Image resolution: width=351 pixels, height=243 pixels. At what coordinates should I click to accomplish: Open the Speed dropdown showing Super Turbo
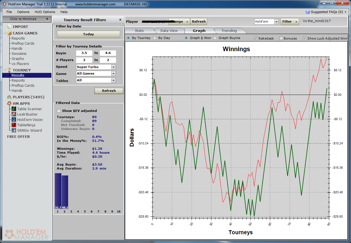(113, 67)
